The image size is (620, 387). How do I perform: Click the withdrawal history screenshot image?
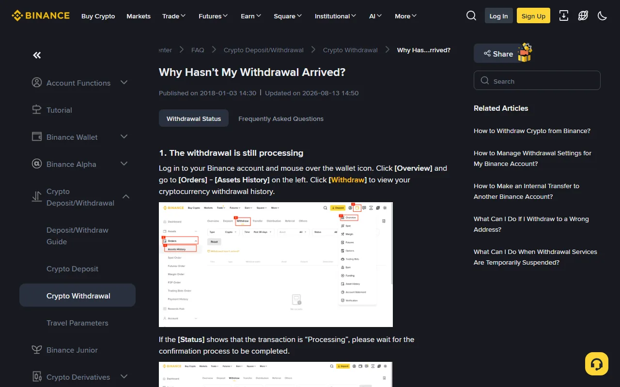276,265
